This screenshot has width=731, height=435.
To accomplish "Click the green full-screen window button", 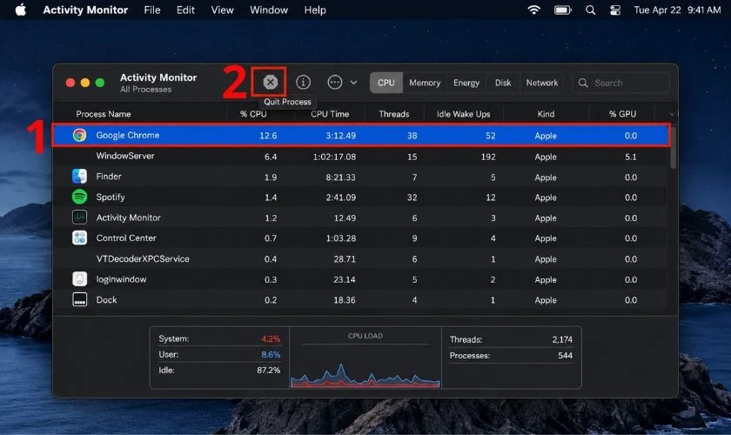I will (x=100, y=83).
